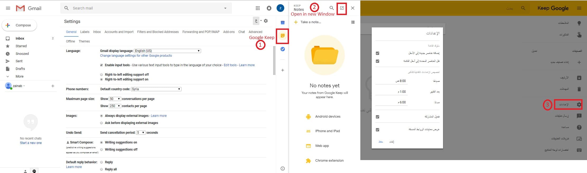The width and height of the screenshot is (587, 173).
Task: Select Writing suggestions on option
Action: (101, 142)
